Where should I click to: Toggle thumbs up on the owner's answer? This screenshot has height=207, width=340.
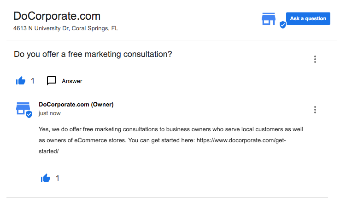pyautogui.click(x=46, y=178)
